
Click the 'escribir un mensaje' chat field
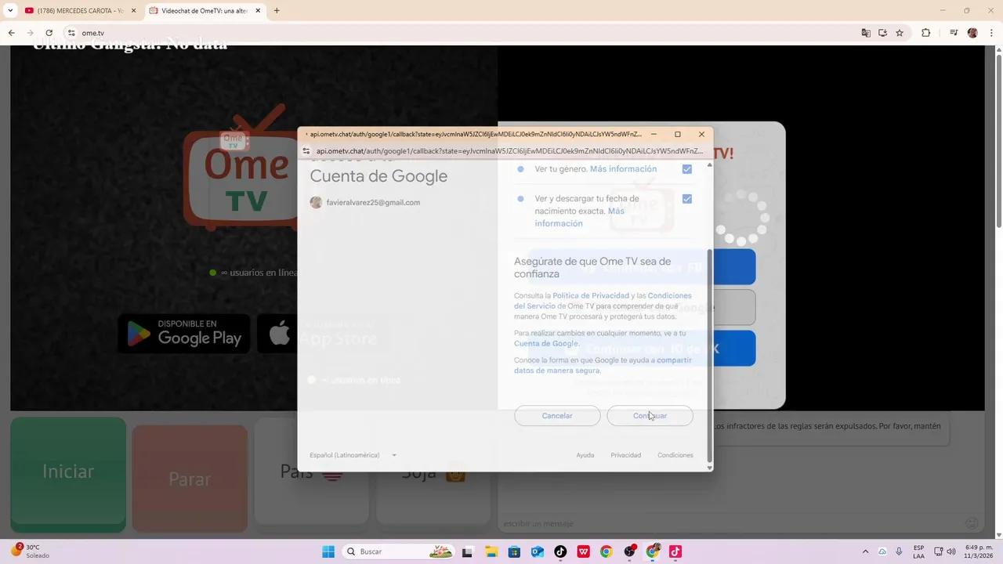[x=729, y=523]
